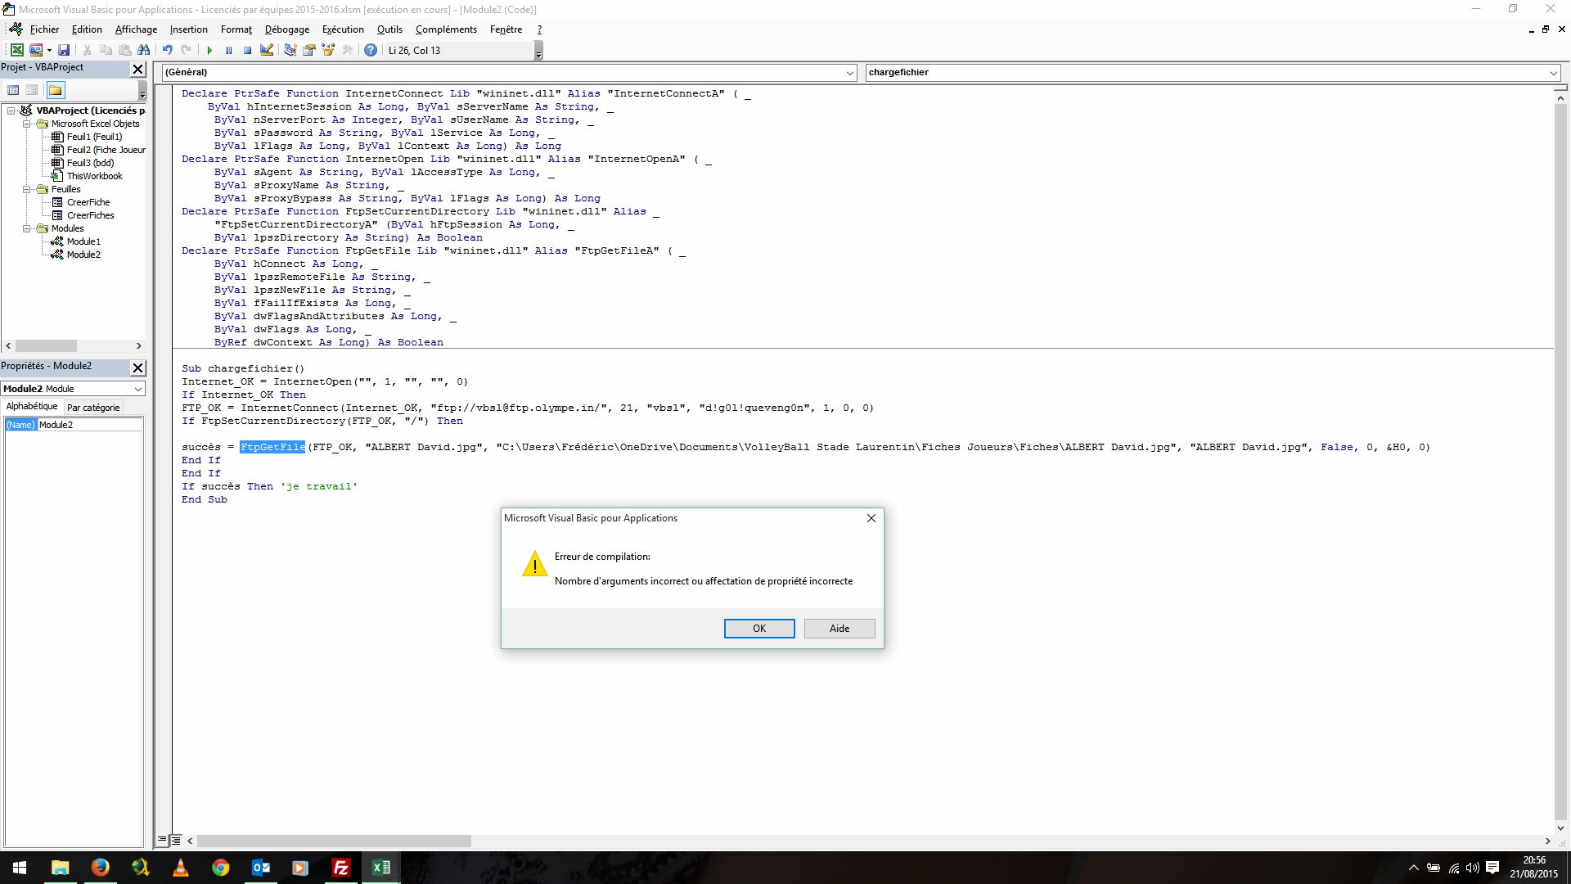The image size is (1571, 884).
Task: Open Firefox from the taskbar
Action: (x=101, y=868)
